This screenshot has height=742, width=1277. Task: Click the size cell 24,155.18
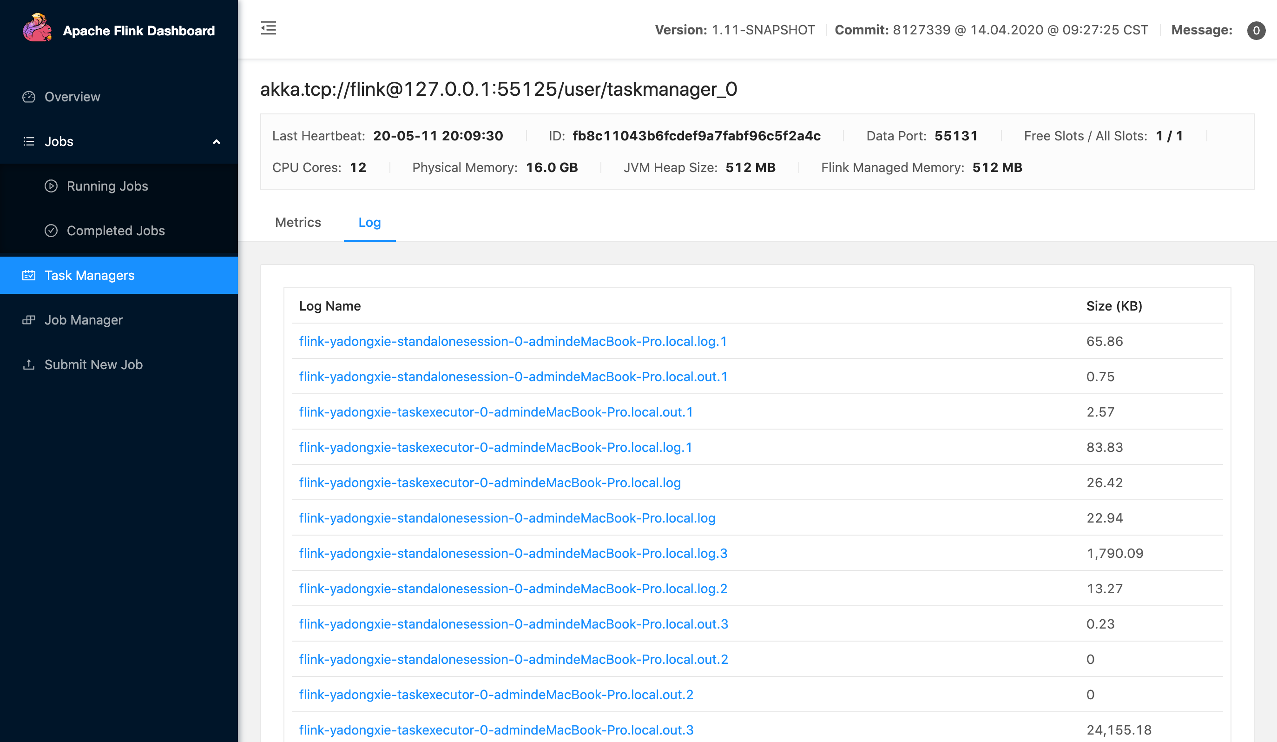pyautogui.click(x=1119, y=730)
